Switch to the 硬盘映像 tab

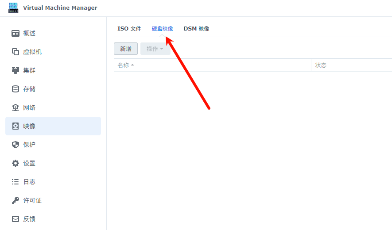[x=162, y=29]
